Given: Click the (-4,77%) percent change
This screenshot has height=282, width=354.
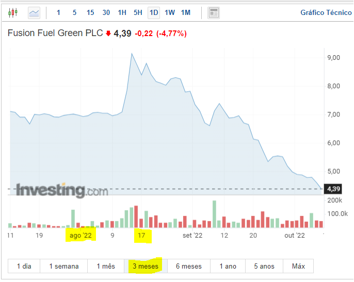Looking at the screenshot, I should click(x=171, y=34).
